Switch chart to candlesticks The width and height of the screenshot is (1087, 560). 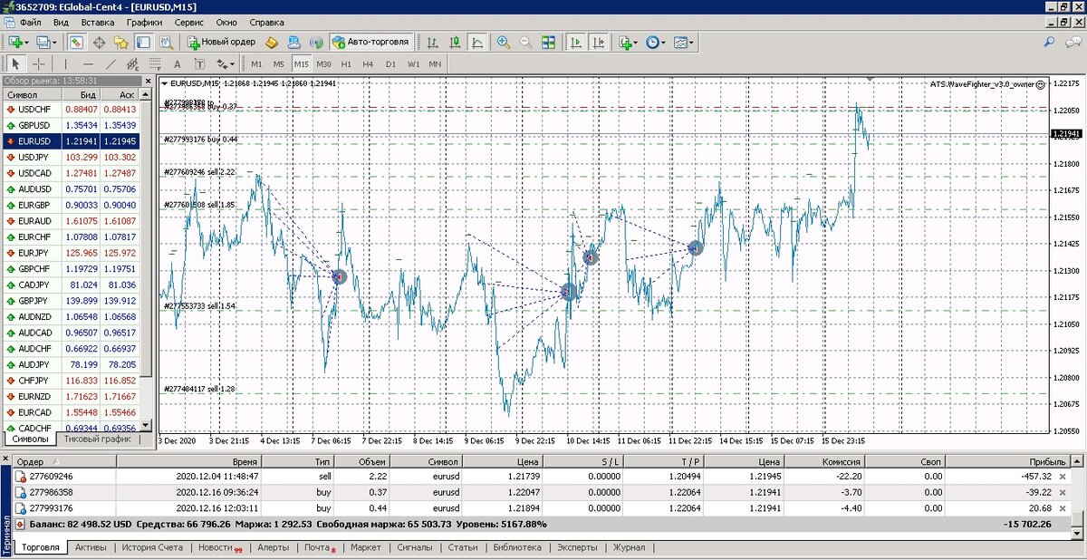coord(456,42)
